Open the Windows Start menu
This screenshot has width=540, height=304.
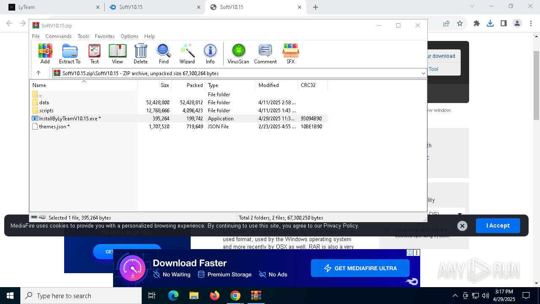(10, 296)
